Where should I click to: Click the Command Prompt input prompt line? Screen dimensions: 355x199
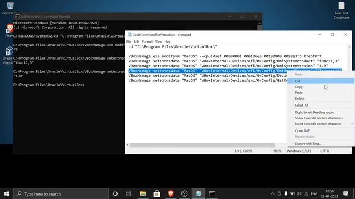(x=49, y=85)
